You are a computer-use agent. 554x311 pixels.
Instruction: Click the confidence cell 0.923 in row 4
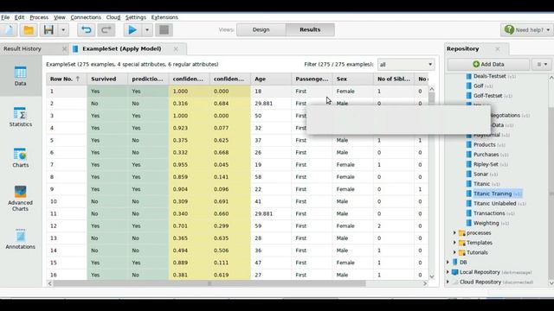pos(190,128)
